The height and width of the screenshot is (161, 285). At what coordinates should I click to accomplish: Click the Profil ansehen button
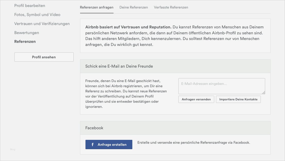(x=44, y=57)
